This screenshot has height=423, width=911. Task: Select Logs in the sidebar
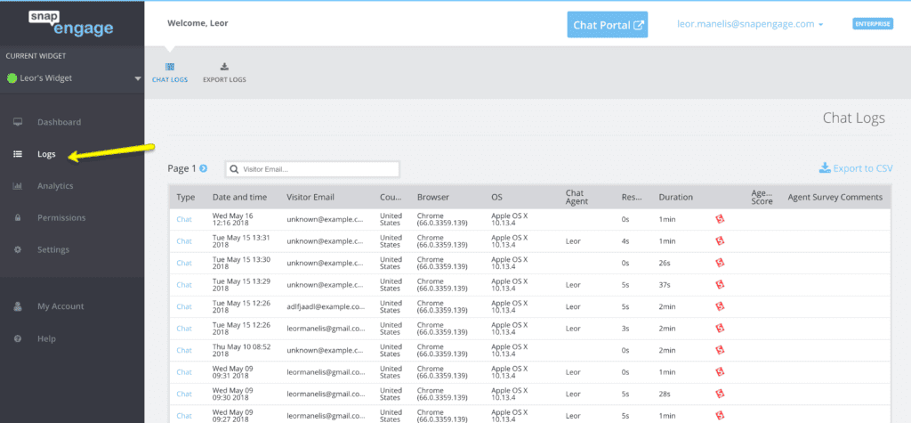tap(46, 154)
